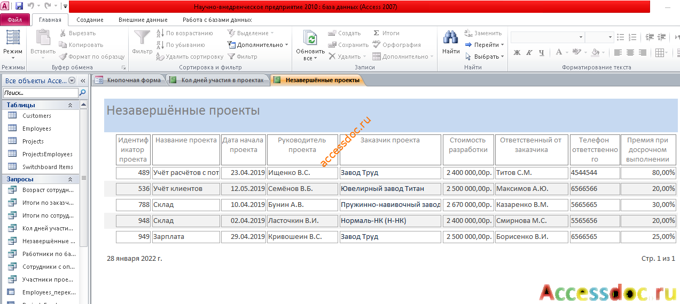Save the database with floppy disk icon
The image size is (680, 304).
click(x=19, y=6)
